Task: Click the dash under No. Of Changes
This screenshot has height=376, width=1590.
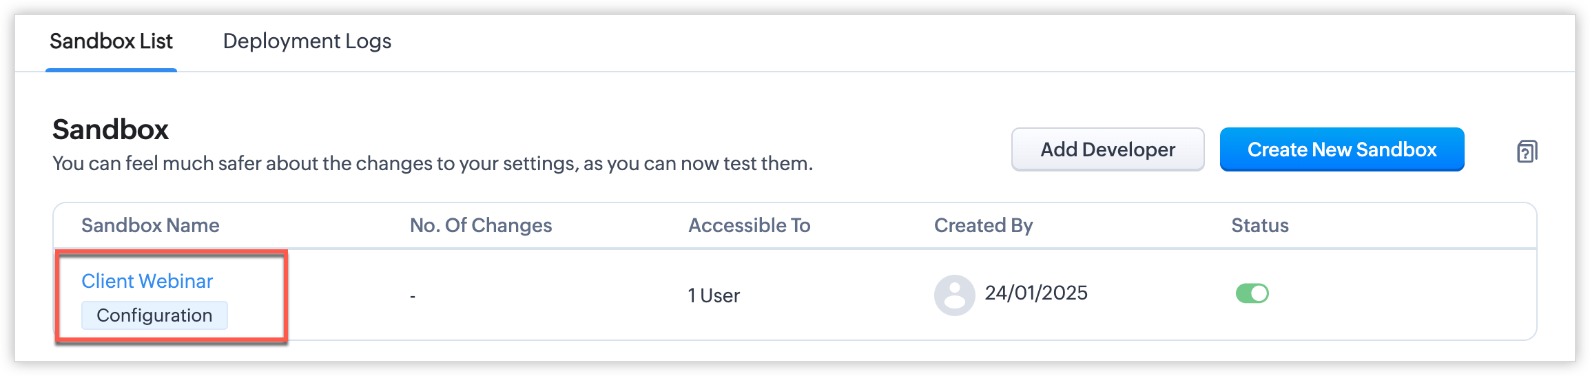Action: [412, 297]
